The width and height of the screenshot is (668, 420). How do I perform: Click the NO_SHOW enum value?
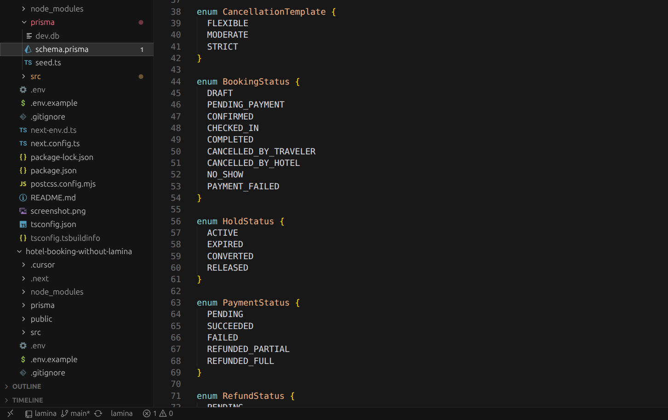225,175
